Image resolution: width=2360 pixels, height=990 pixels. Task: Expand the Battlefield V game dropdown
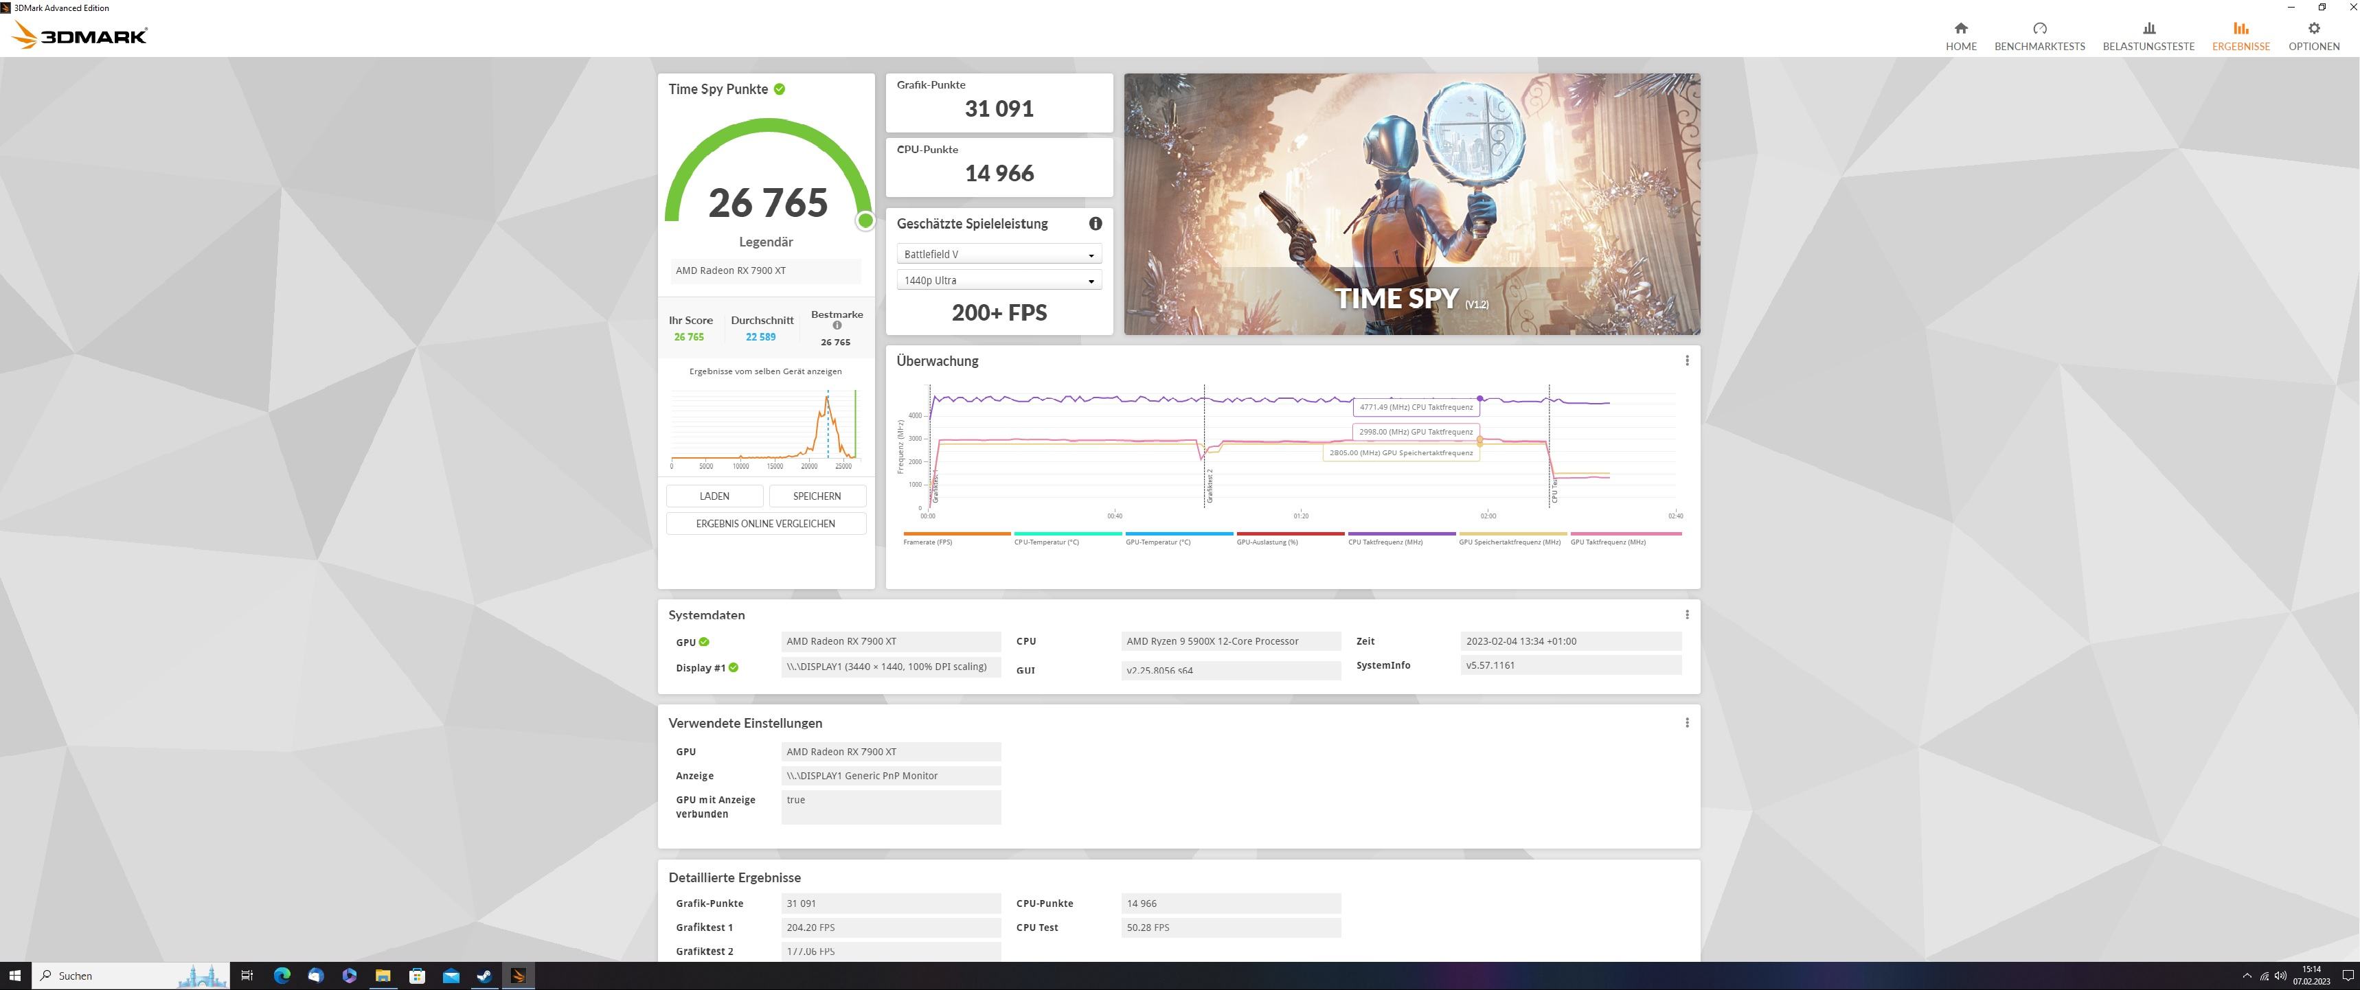point(999,255)
